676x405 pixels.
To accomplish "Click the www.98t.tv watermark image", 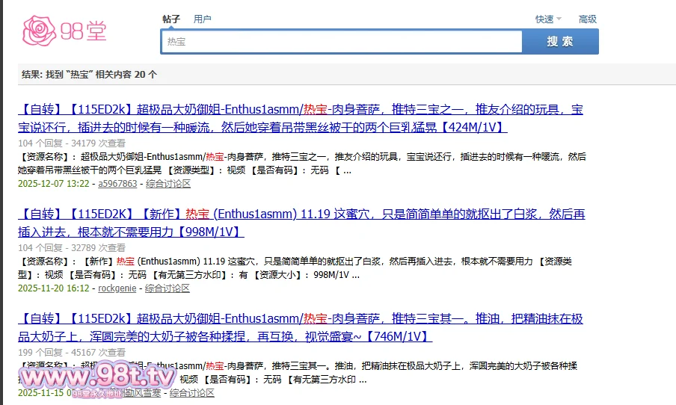I will 99,377.
